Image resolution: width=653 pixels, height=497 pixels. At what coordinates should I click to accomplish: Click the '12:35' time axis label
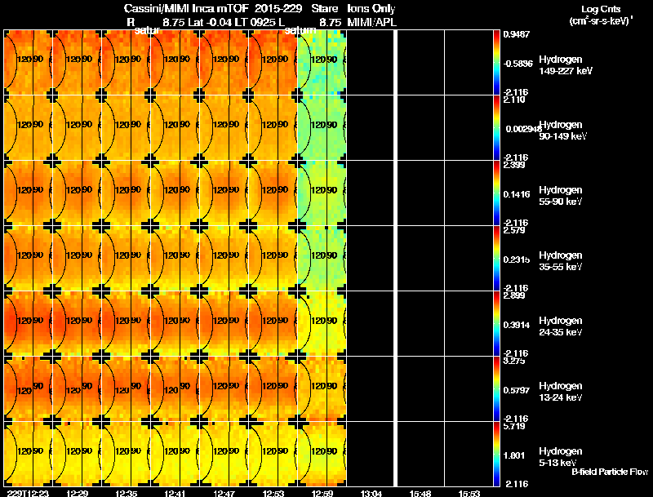(127, 493)
